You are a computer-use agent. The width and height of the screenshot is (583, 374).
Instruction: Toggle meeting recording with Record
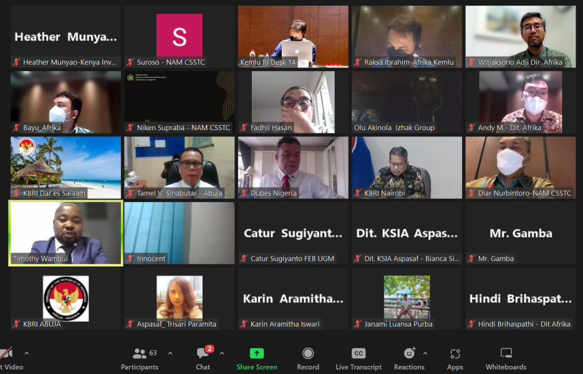(307, 358)
